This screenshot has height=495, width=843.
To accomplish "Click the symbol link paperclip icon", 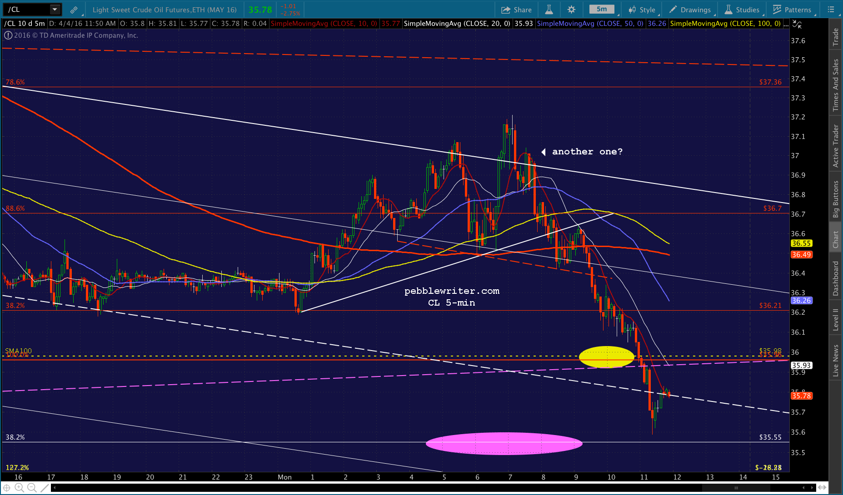I will tap(74, 10).
